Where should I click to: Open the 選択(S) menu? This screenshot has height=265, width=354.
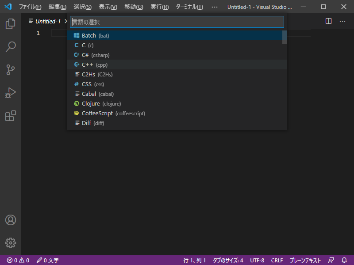pos(83,7)
